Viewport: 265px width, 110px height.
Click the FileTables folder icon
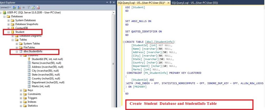(x=21, y=48)
